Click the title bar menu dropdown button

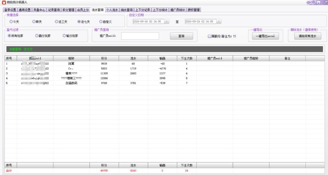click(x=319, y=3)
